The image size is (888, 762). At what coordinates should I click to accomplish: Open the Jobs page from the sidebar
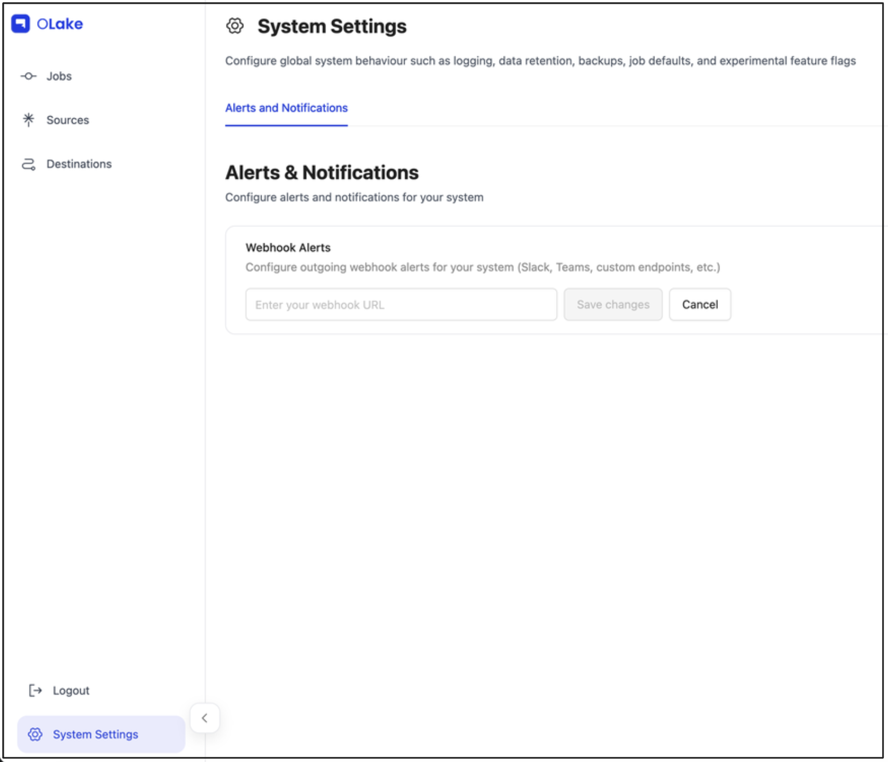coord(59,76)
